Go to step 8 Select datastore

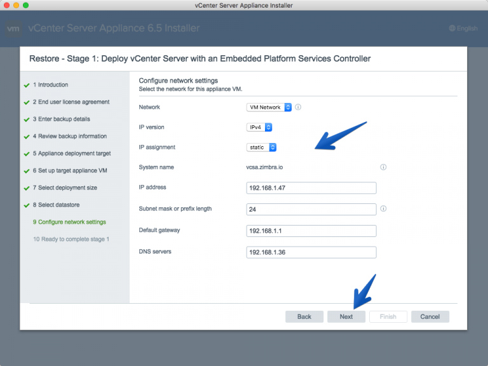[57, 205]
